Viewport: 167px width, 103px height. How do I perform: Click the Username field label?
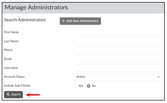pyautogui.click(x=11, y=68)
